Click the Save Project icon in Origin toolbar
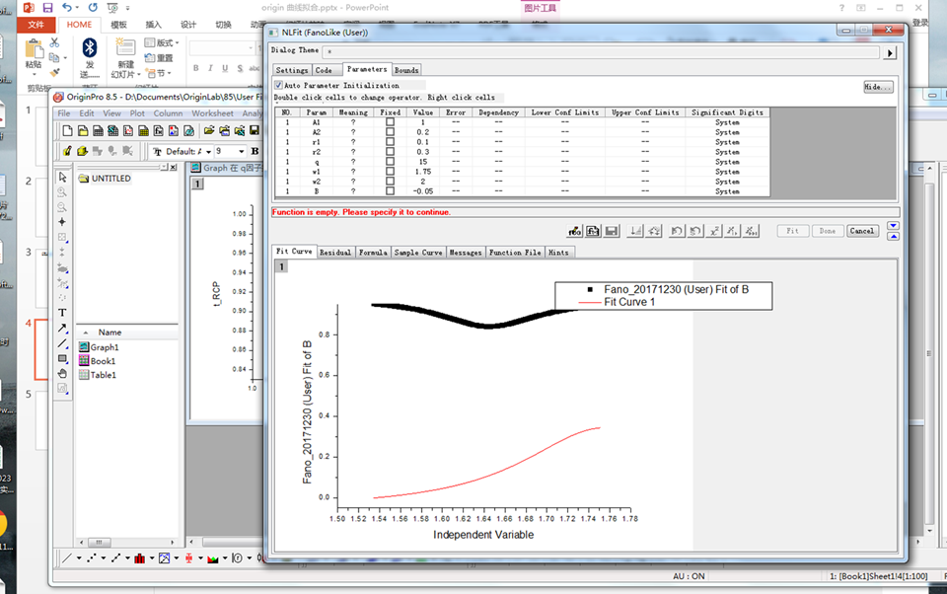 [x=255, y=130]
